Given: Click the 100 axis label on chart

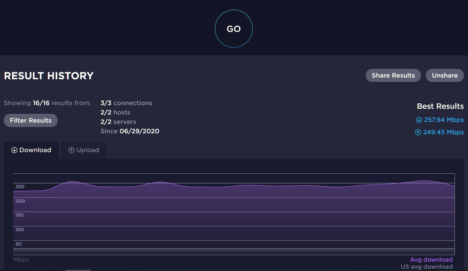Looking at the screenshot, I should click(x=20, y=230).
